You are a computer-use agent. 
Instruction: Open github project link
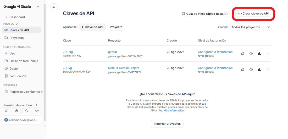click(112, 52)
